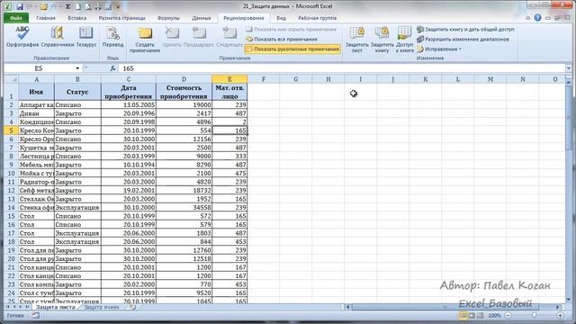Toggle Показать рукописные примечания
Screen dimensions: 576x324
coord(292,49)
